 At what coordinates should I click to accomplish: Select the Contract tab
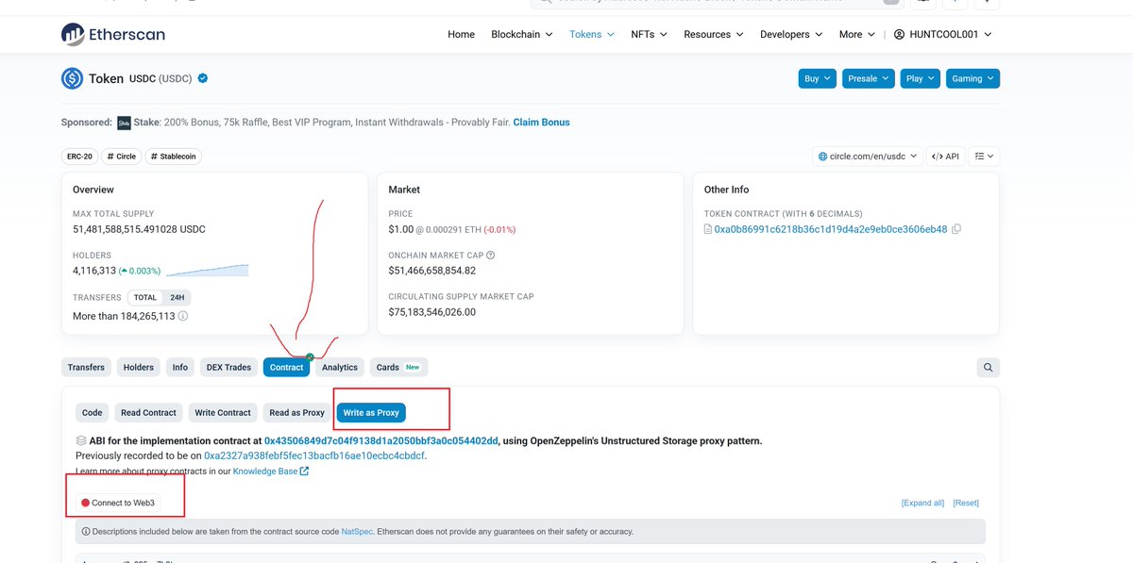click(x=286, y=367)
